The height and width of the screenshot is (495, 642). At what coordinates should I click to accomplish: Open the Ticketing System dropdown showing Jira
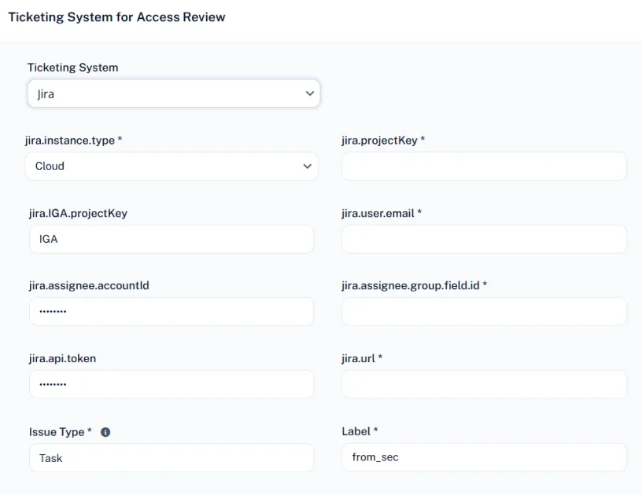click(x=174, y=93)
